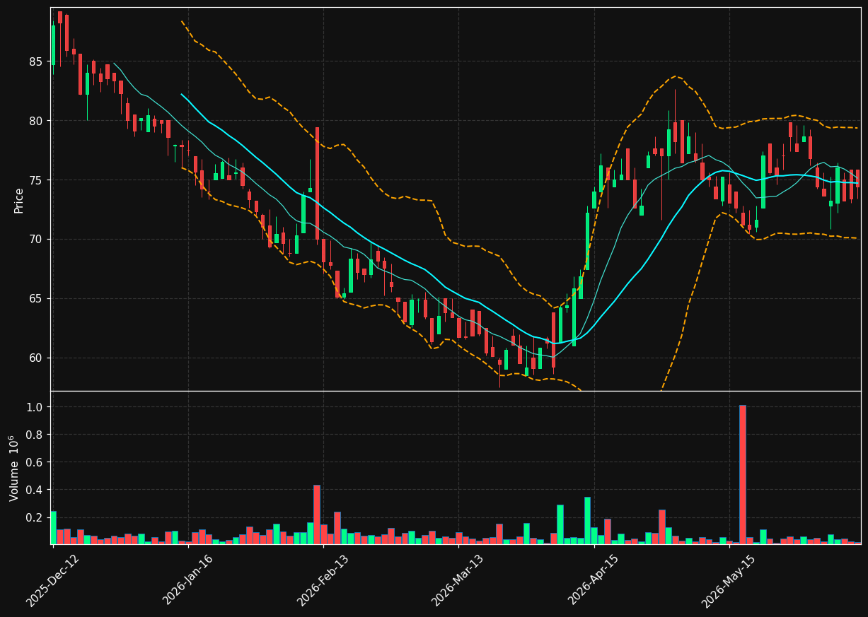868x617 pixels.
Task: Click the 60 price tick label
Action: [x=37, y=358]
